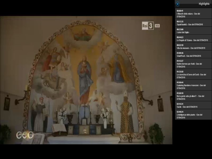The width and height of the screenshot is (212, 159).
Task: Close the Highlights panel
Action: (178, 4)
